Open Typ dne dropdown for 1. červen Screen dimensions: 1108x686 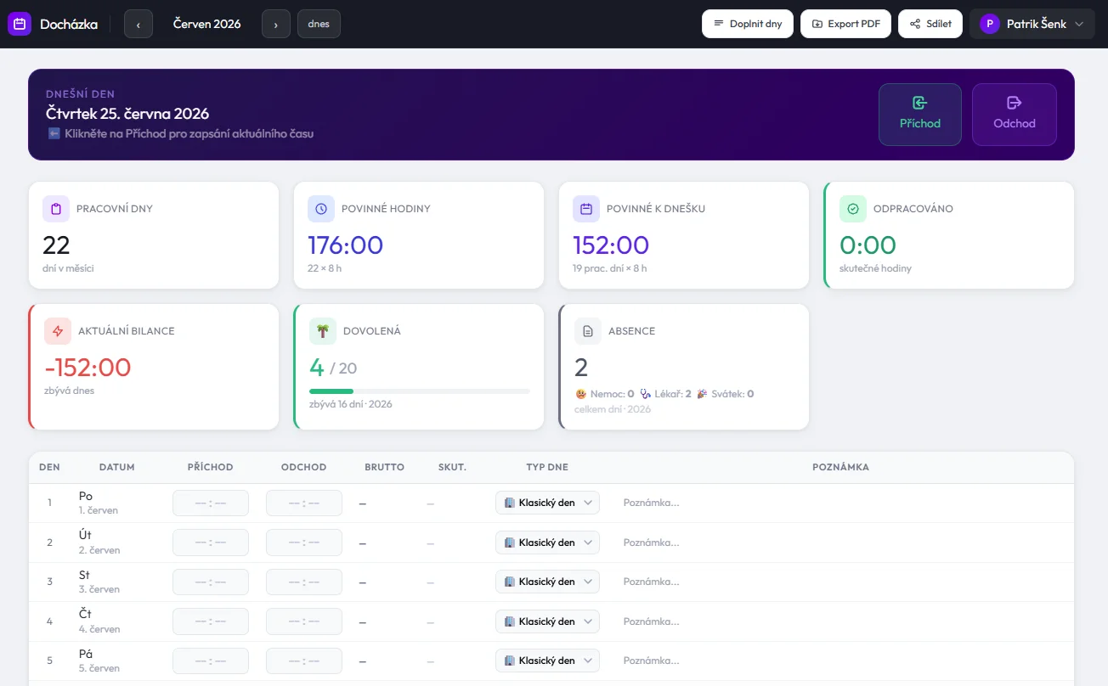(547, 503)
